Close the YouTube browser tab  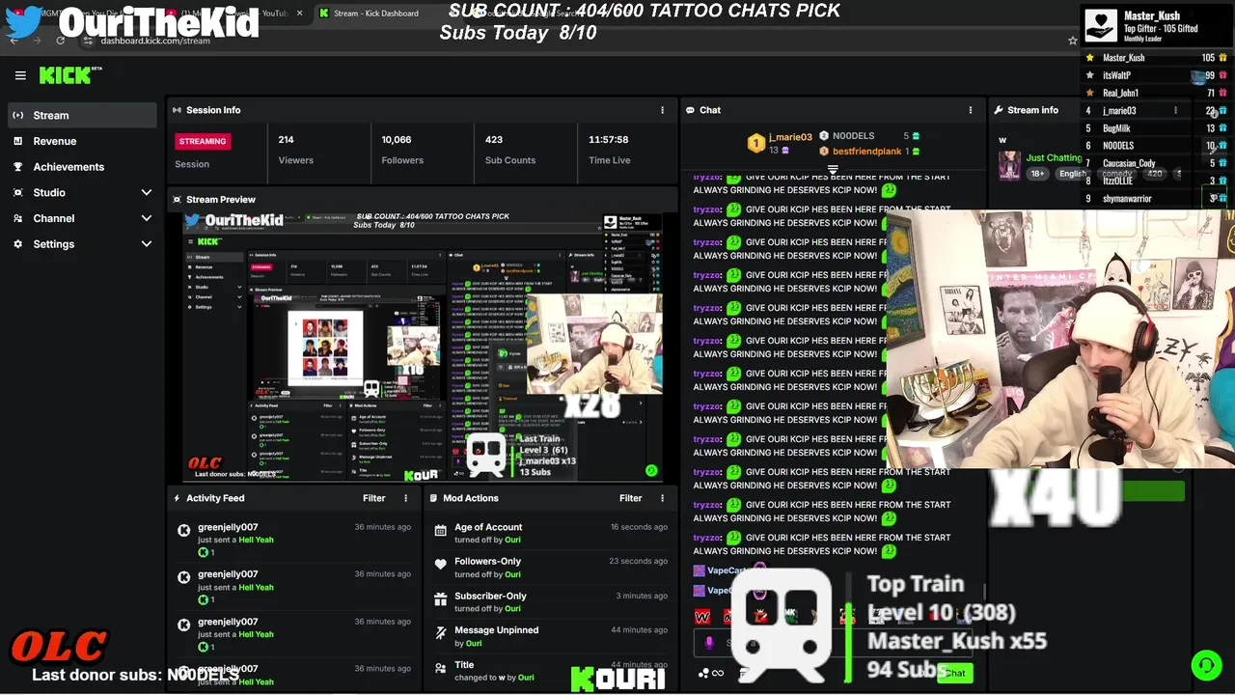(x=299, y=14)
